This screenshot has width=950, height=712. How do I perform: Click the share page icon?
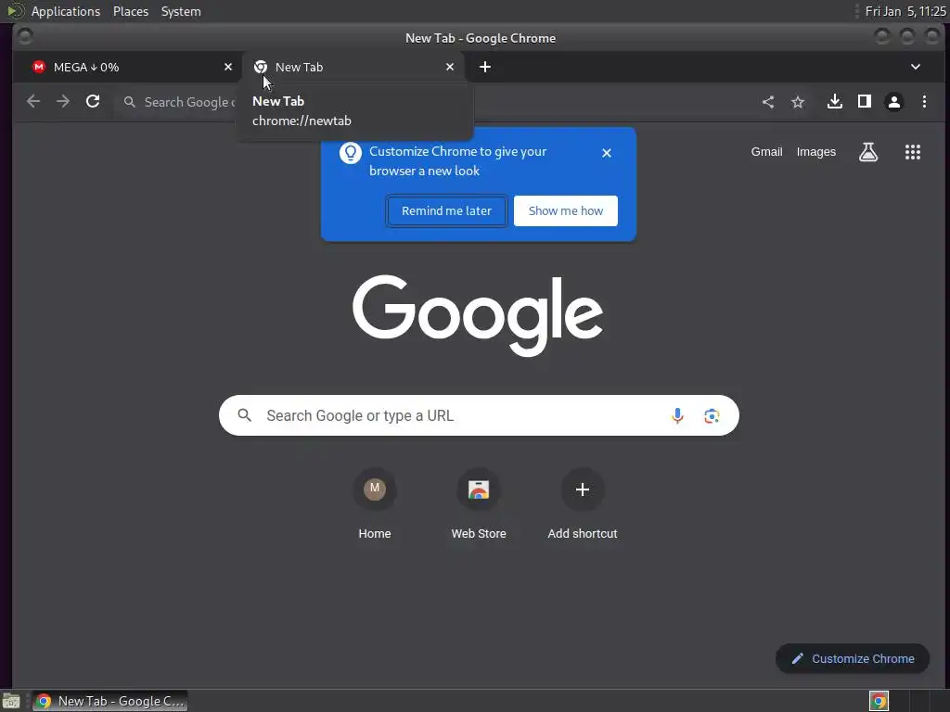point(768,102)
